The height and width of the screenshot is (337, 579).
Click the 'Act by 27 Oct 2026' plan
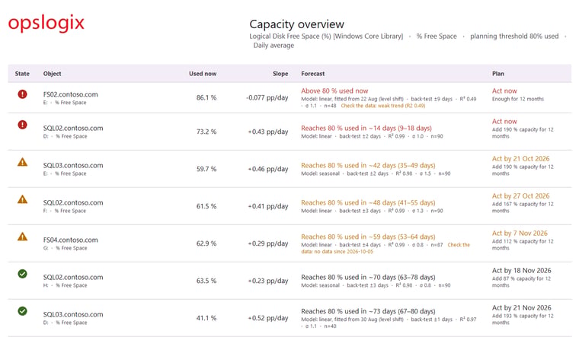tap(520, 196)
